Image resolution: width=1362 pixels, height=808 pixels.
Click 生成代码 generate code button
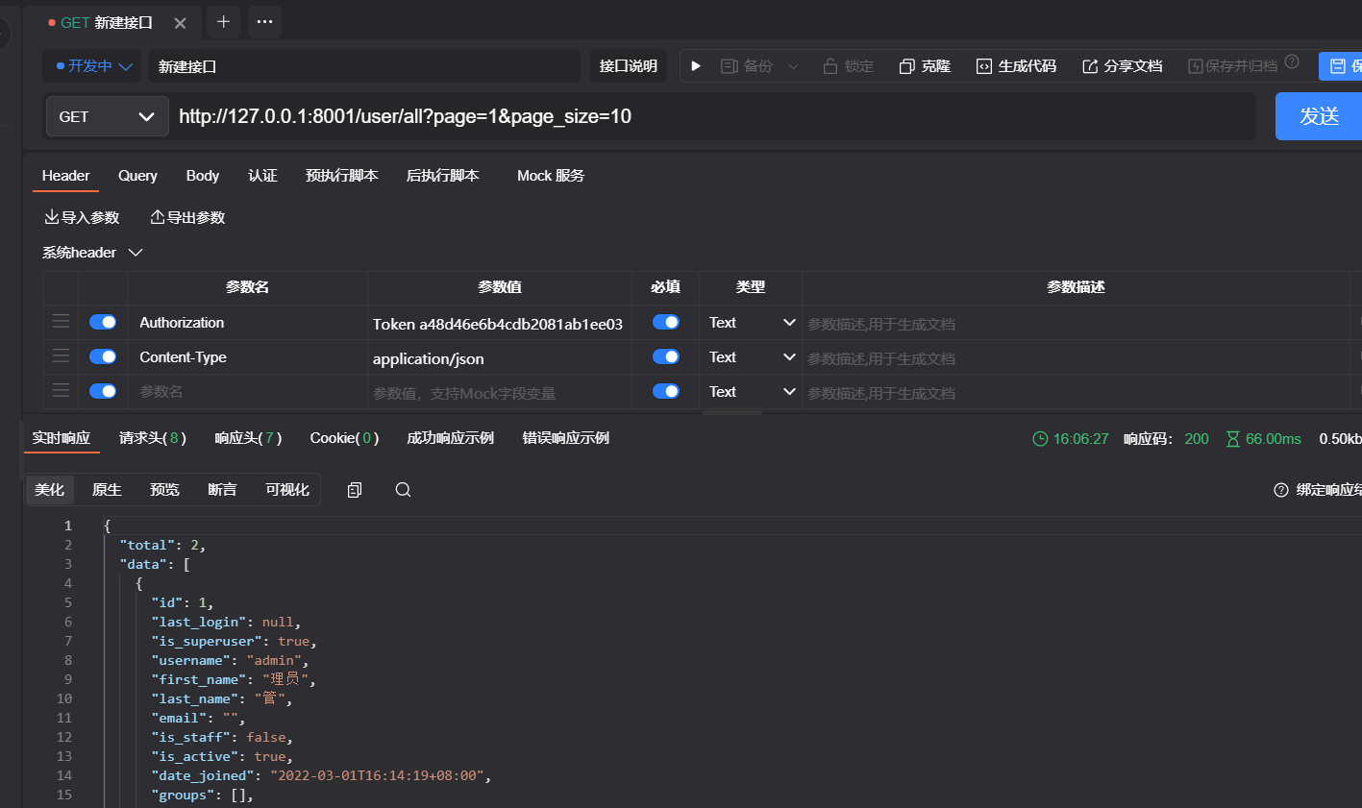(1016, 65)
